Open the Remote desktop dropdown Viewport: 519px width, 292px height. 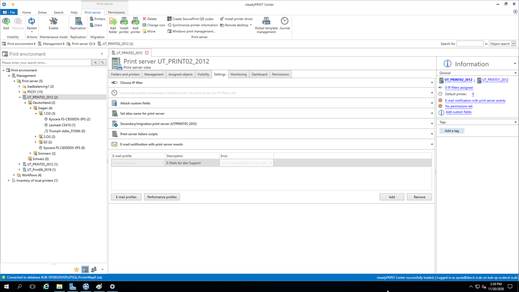click(236, 25)
